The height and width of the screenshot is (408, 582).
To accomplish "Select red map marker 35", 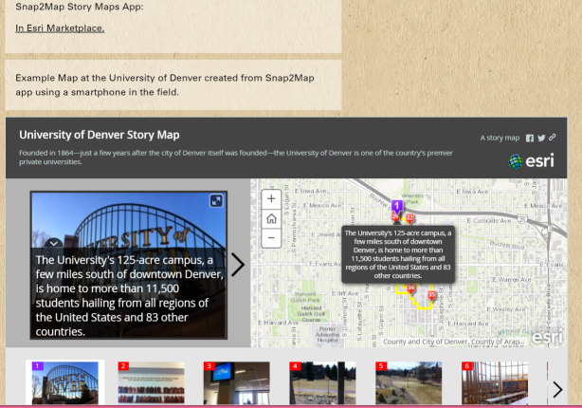I will tap(431, 295).
